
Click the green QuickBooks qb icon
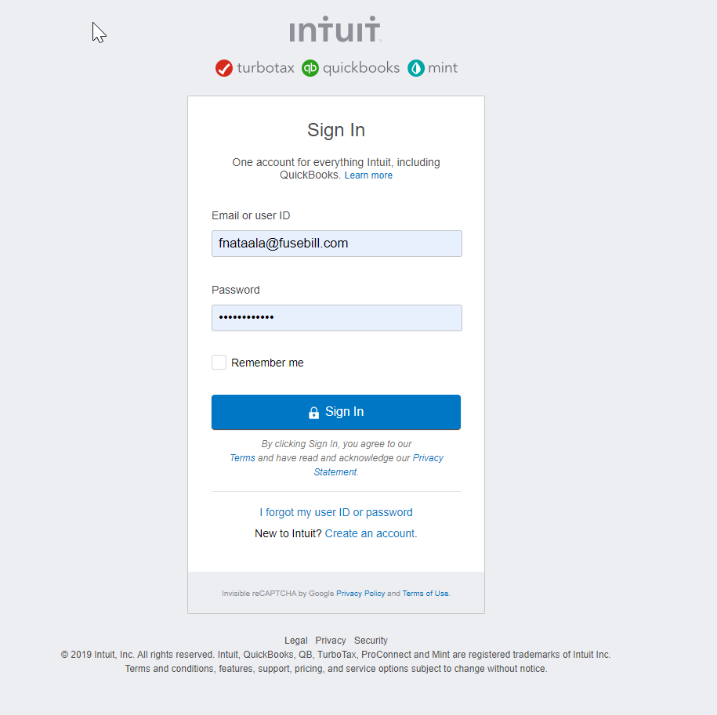[310, 68]
